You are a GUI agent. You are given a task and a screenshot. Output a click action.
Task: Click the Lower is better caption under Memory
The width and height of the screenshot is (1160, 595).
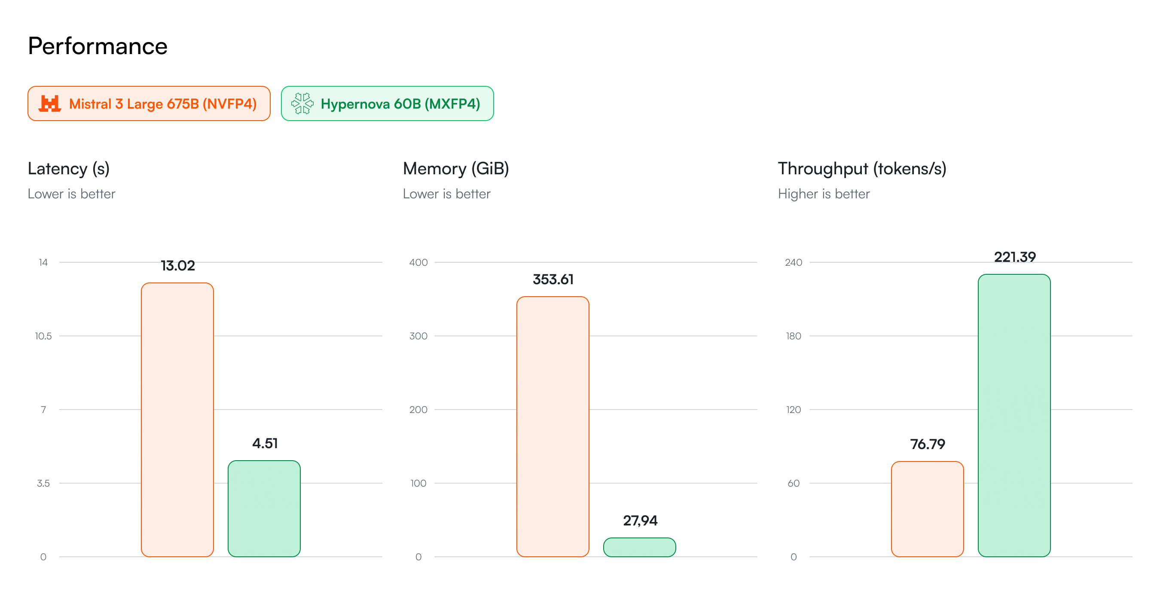pyautogui.click(x=446, y=194)
